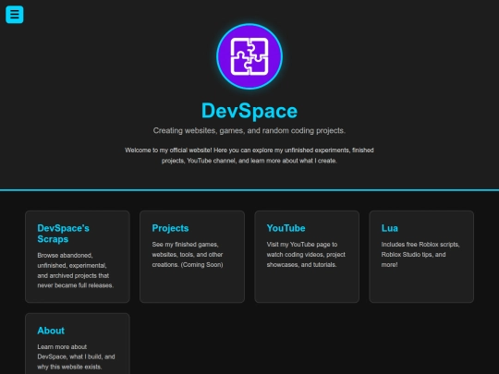Click the YouTube card coding videos description
Viewport: 499px width, 374px height.
pos(306,255)
